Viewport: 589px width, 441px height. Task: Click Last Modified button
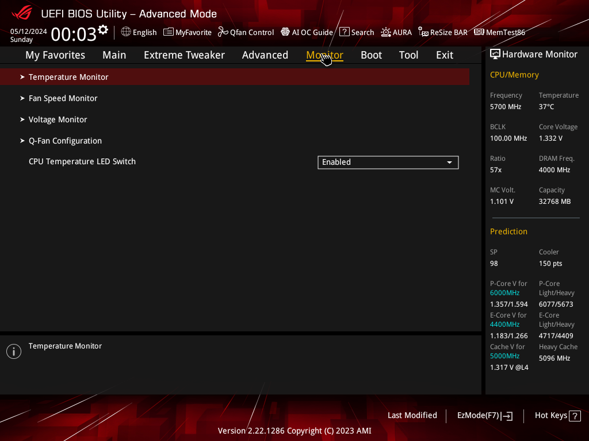click(412, 416)
